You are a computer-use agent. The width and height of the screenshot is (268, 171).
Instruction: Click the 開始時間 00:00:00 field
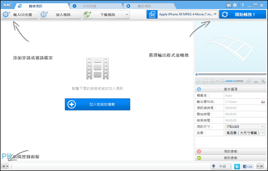coord(245,114)
